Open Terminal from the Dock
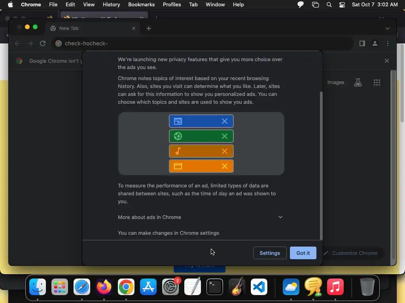 (215, 287)
